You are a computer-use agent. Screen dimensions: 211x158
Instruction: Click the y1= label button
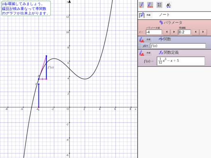pyautogui.click(x=145, y=46)
